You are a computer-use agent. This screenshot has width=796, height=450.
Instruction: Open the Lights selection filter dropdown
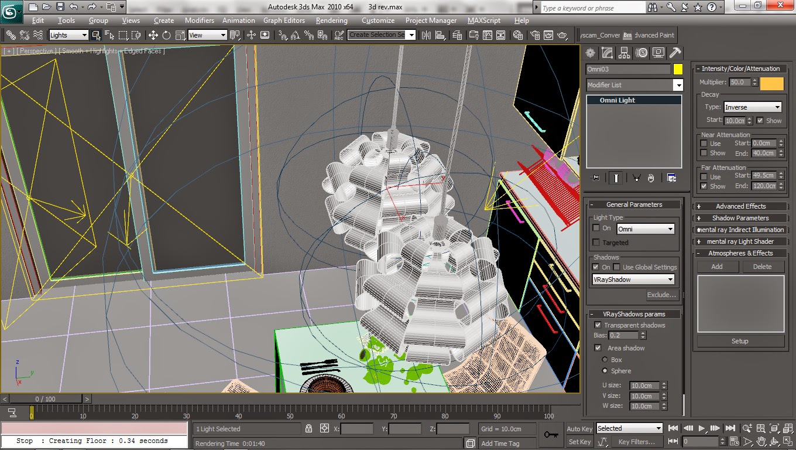pyautogui.click(x=68, y=35)
